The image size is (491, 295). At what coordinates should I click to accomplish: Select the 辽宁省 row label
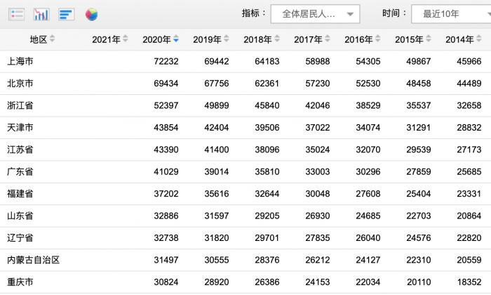click(20, 238)
